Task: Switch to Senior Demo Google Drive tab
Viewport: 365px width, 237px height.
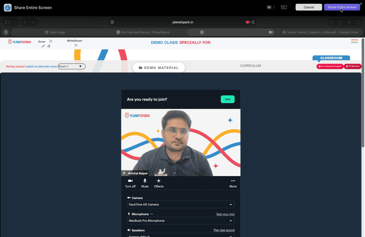Action: (x=320, y=33)
